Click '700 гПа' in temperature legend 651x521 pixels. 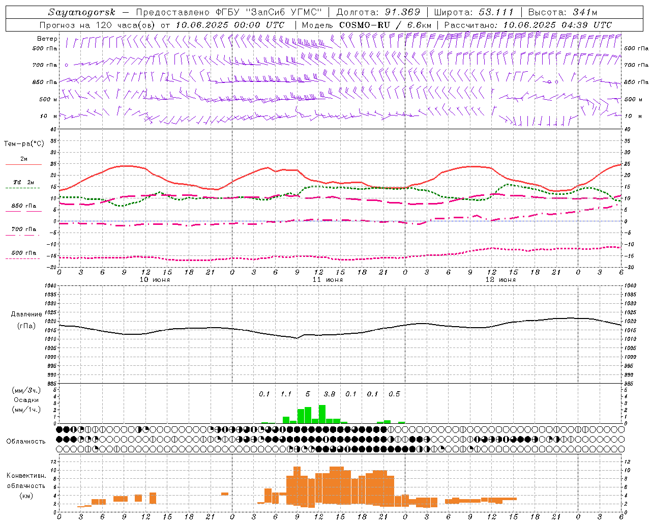24,229
